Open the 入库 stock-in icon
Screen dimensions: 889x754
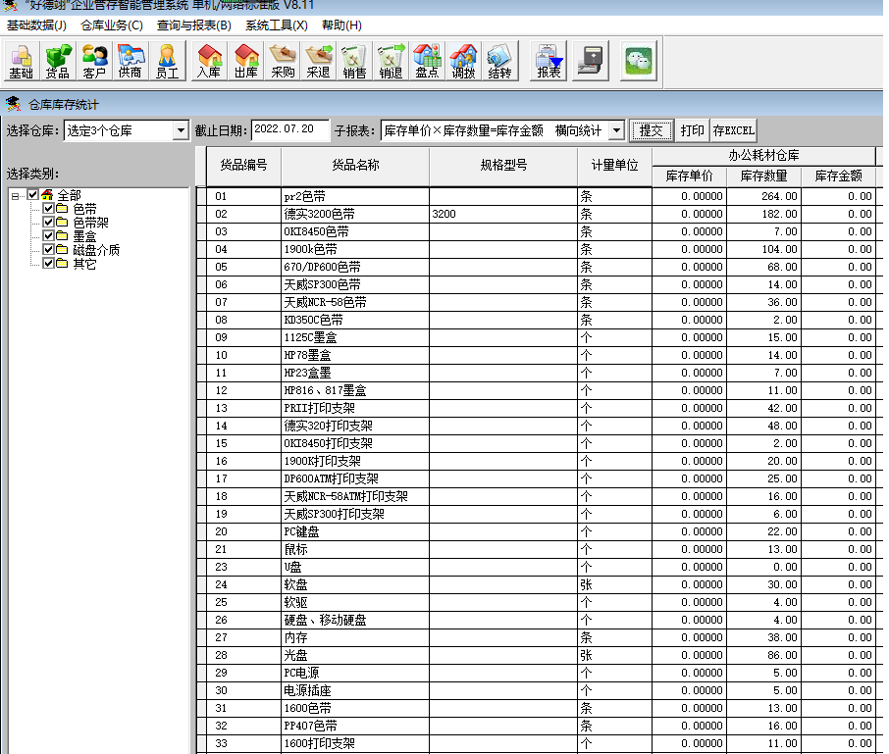[x=209, y=61]
